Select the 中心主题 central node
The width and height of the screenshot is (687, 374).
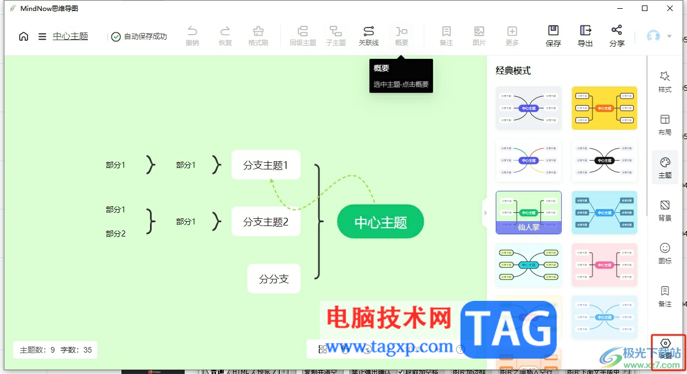pos(380,222)
